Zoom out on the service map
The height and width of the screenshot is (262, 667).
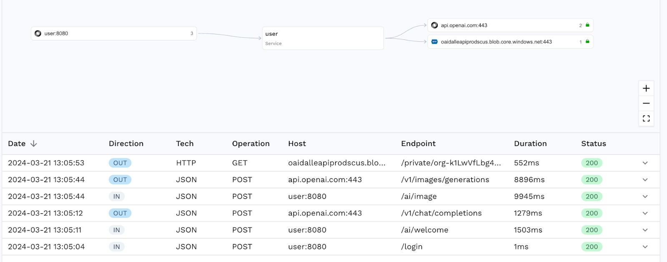tap(646, 104)
